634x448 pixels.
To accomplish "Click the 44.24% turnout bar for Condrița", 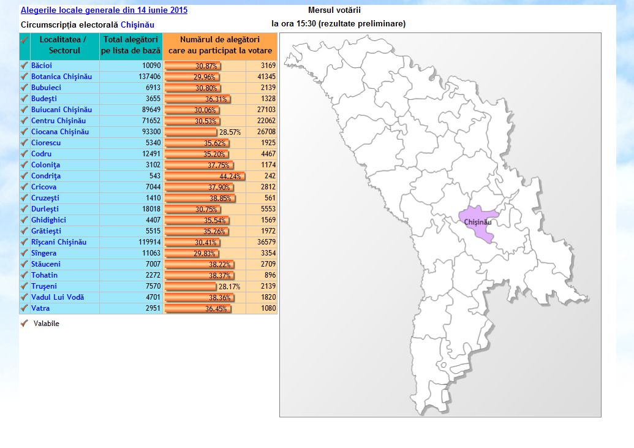I will click(205, 176).
